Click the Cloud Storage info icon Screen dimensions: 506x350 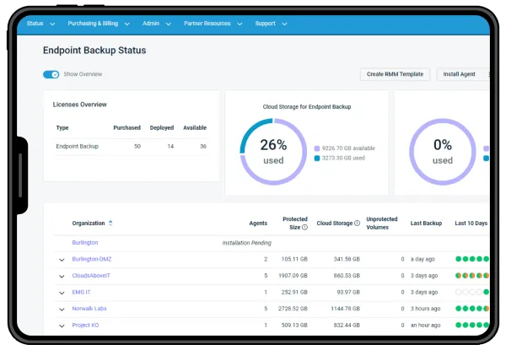point(357,223)
